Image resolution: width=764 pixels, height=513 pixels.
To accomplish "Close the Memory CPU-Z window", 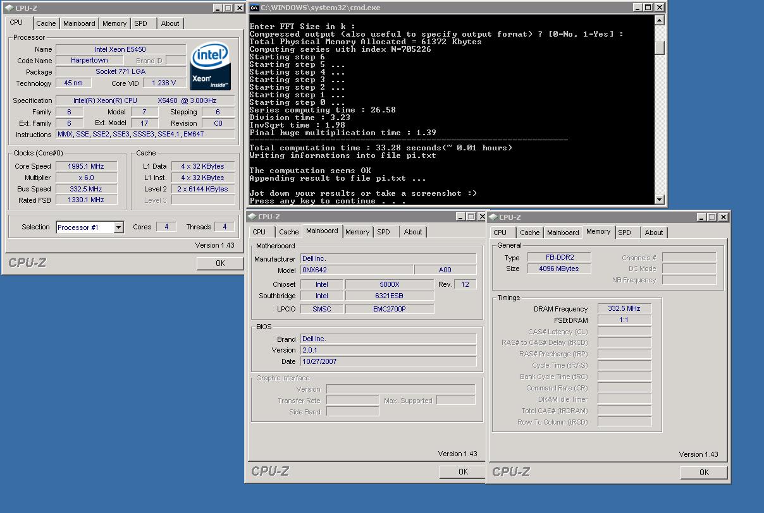I will click(x=724, y=217).
